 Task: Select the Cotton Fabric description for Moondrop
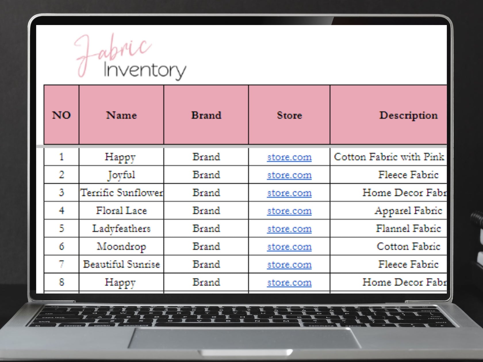click(408, 247)
